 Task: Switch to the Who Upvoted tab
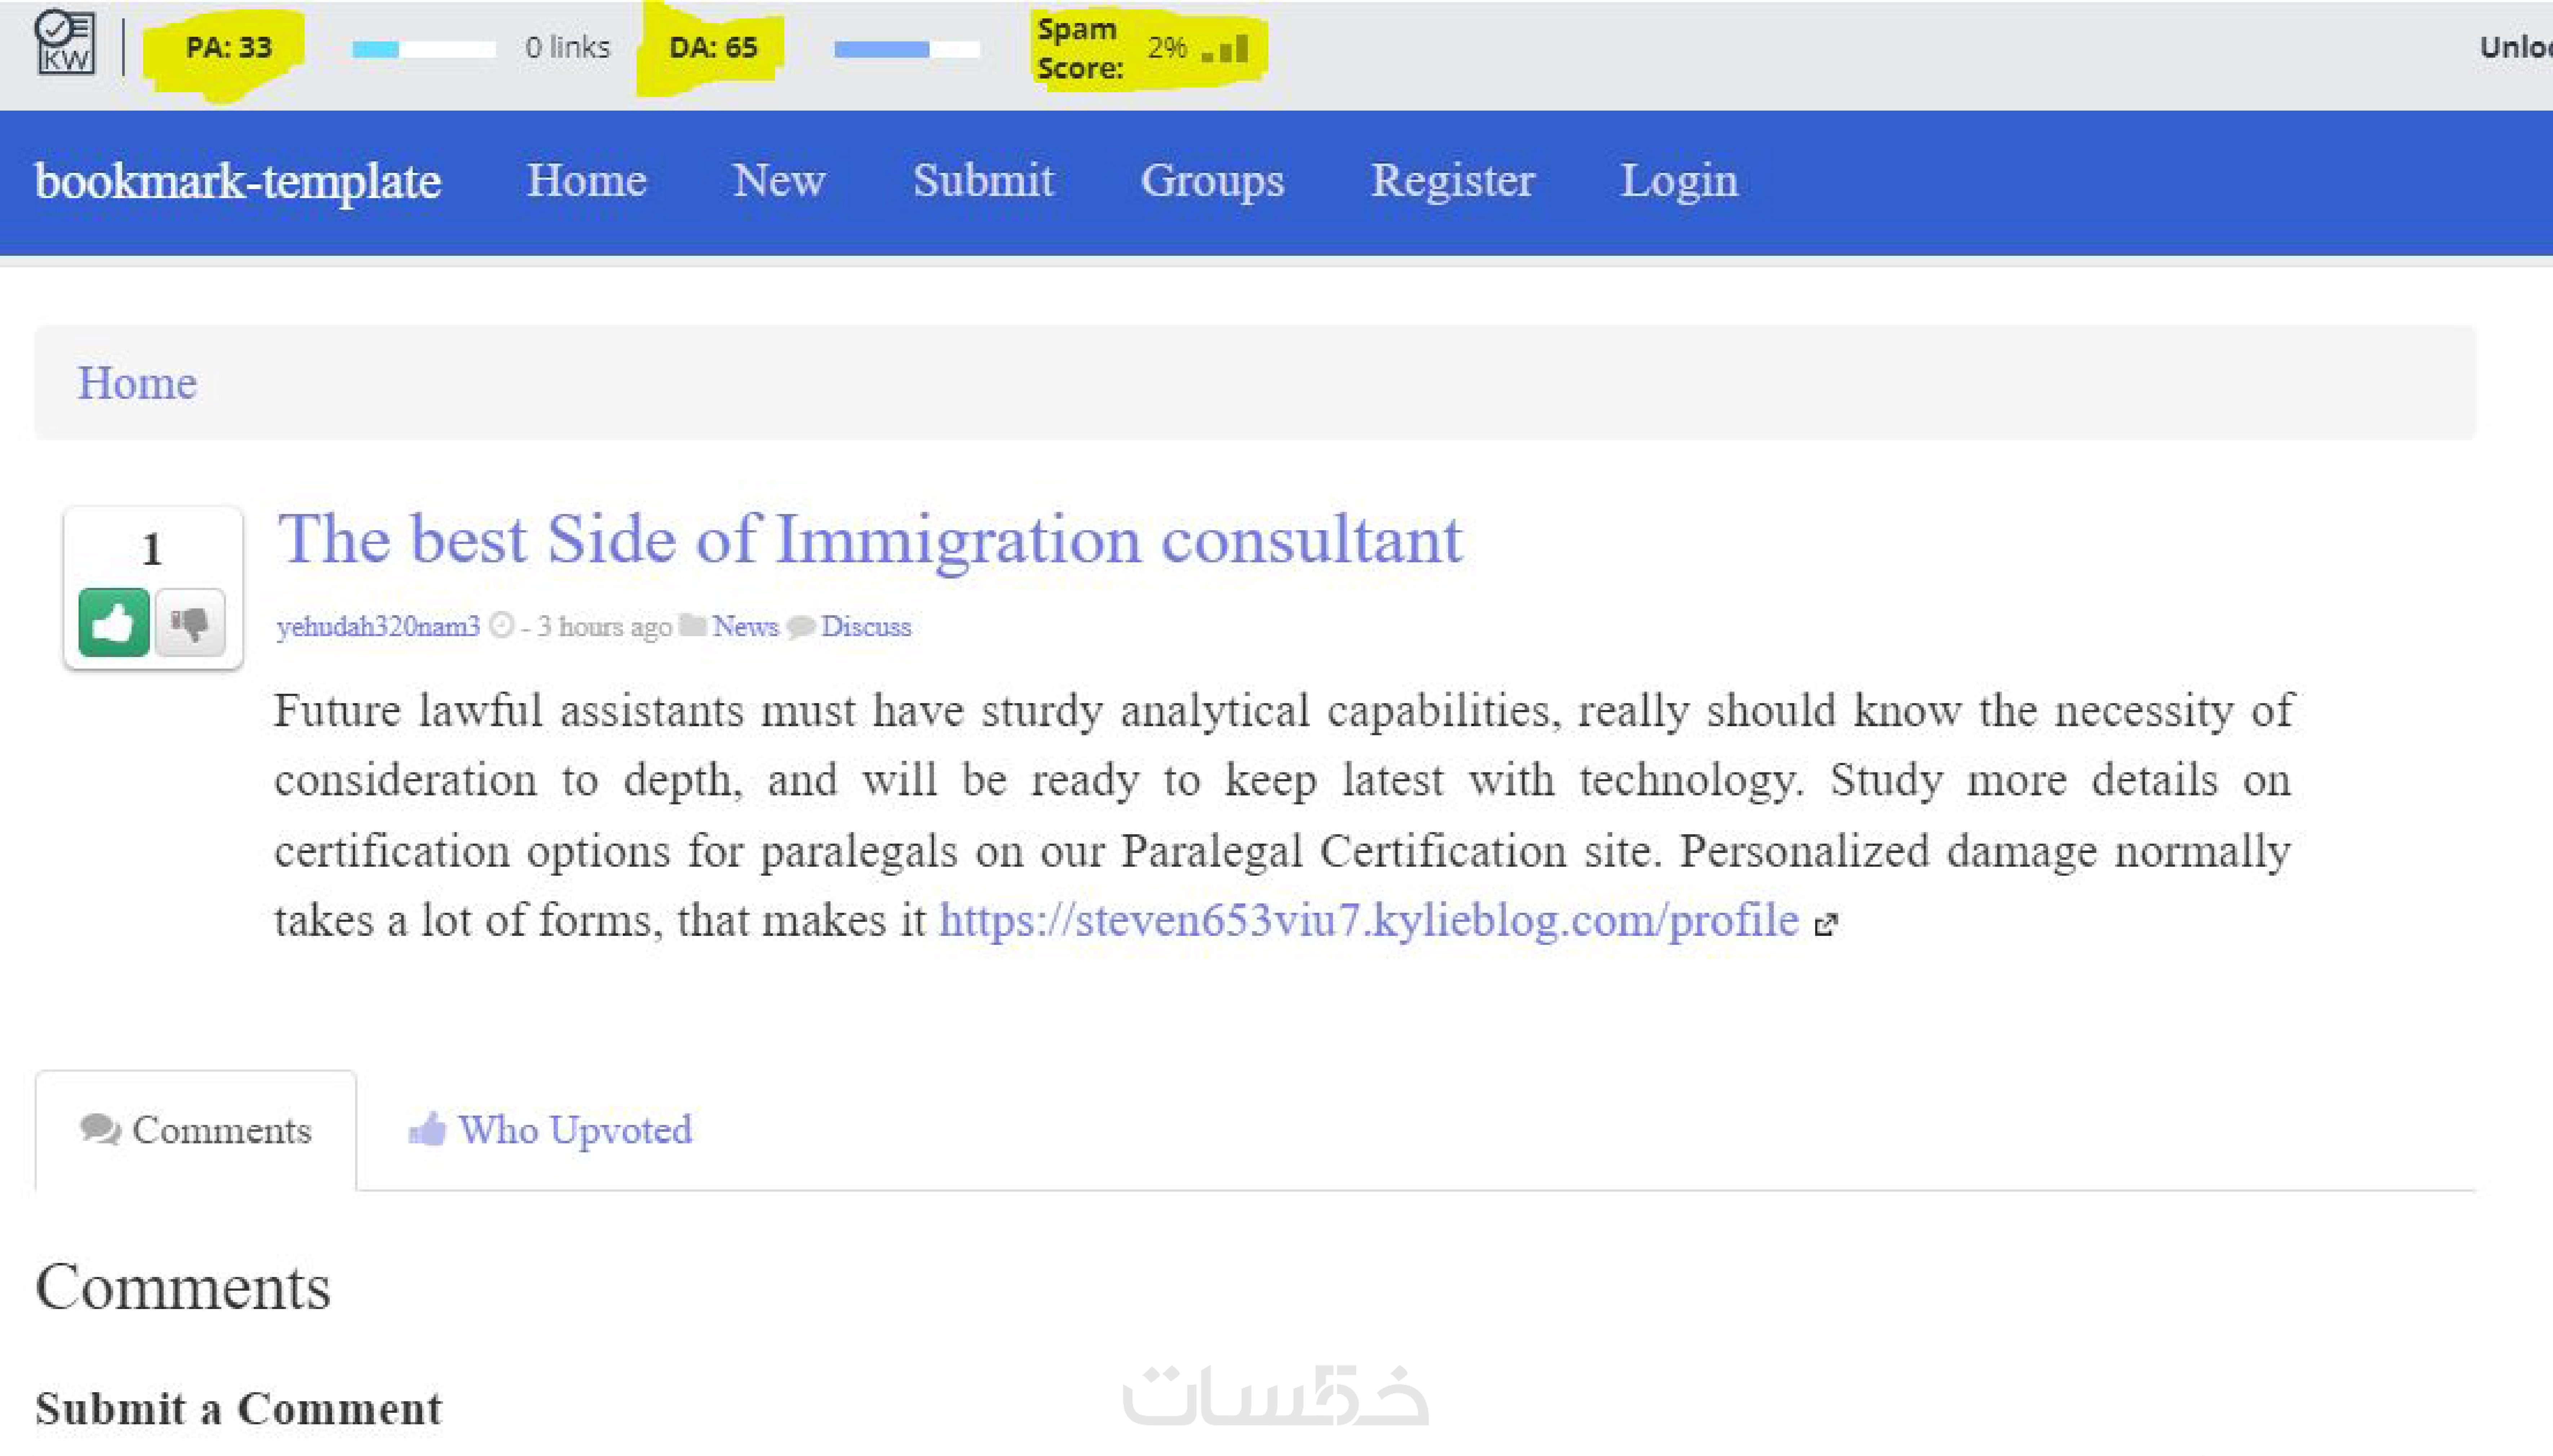(550, 1130)
